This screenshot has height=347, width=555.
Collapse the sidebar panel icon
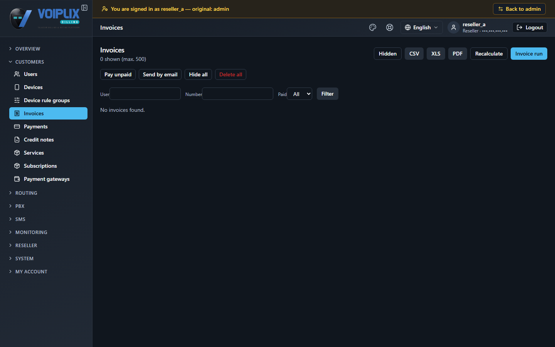tap(84, 8)
